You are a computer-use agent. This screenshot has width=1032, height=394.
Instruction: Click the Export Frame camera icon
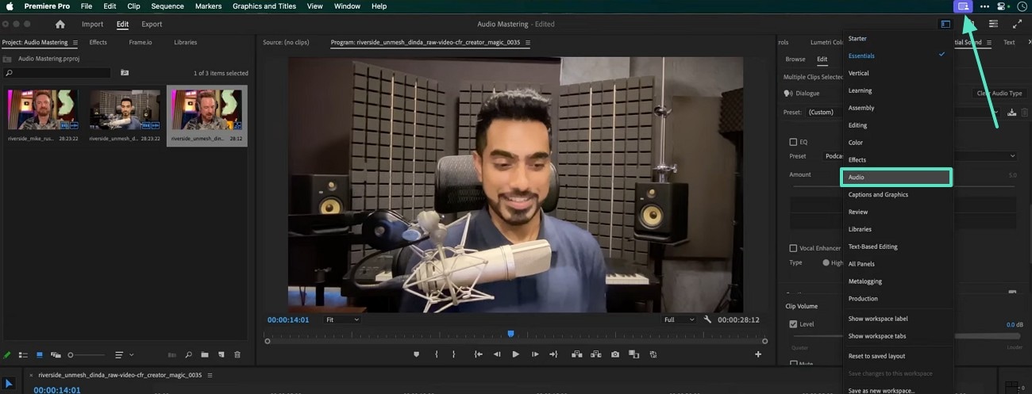tap(615, 354)
